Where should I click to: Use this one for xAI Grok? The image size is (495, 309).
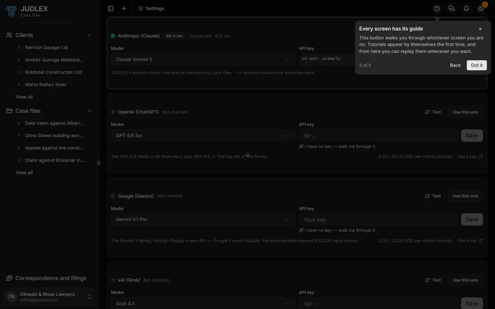(x=465, y=280)
